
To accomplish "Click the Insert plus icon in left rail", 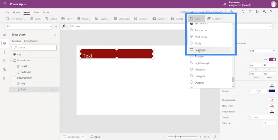I will (5, 52).
